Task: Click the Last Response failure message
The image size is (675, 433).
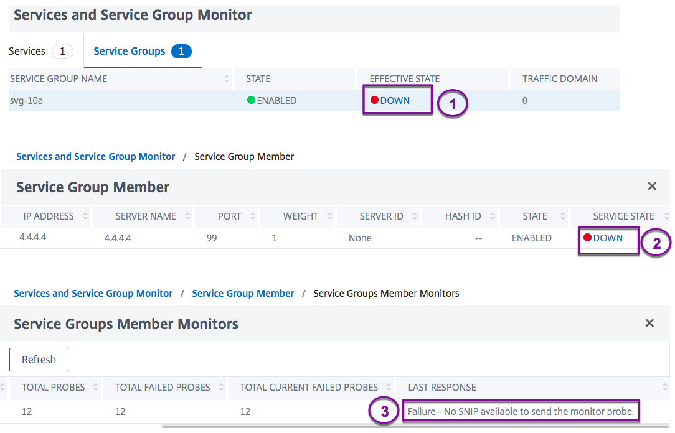Action: [521, 411]
